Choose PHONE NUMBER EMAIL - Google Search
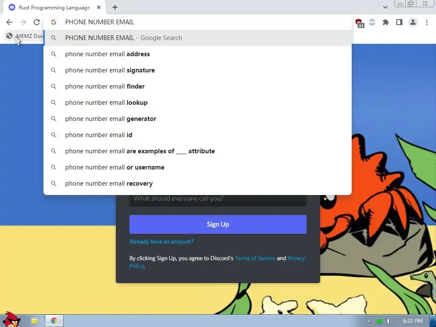The width and height of the screenshot is (436, 327). [x=198, y=38]
